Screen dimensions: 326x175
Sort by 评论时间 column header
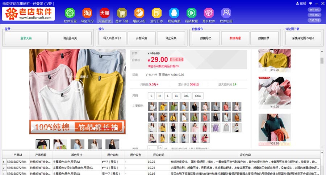pos(159,155)
